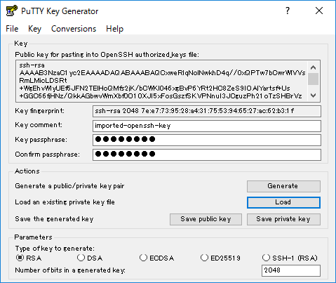Close the PuTTY Key Generator window

319,11
